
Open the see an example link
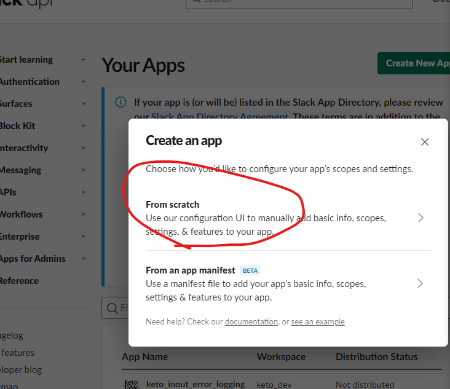(318, 321)
